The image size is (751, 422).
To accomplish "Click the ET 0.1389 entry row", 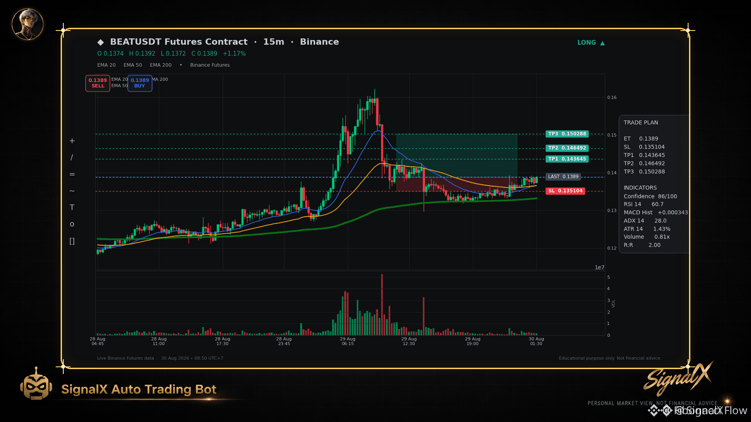I will click(641, 139).
